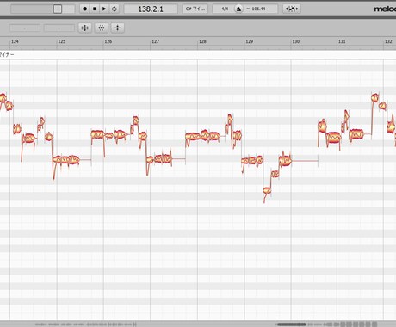Click bar 132 on the time ruler

[x=388, y=41]
